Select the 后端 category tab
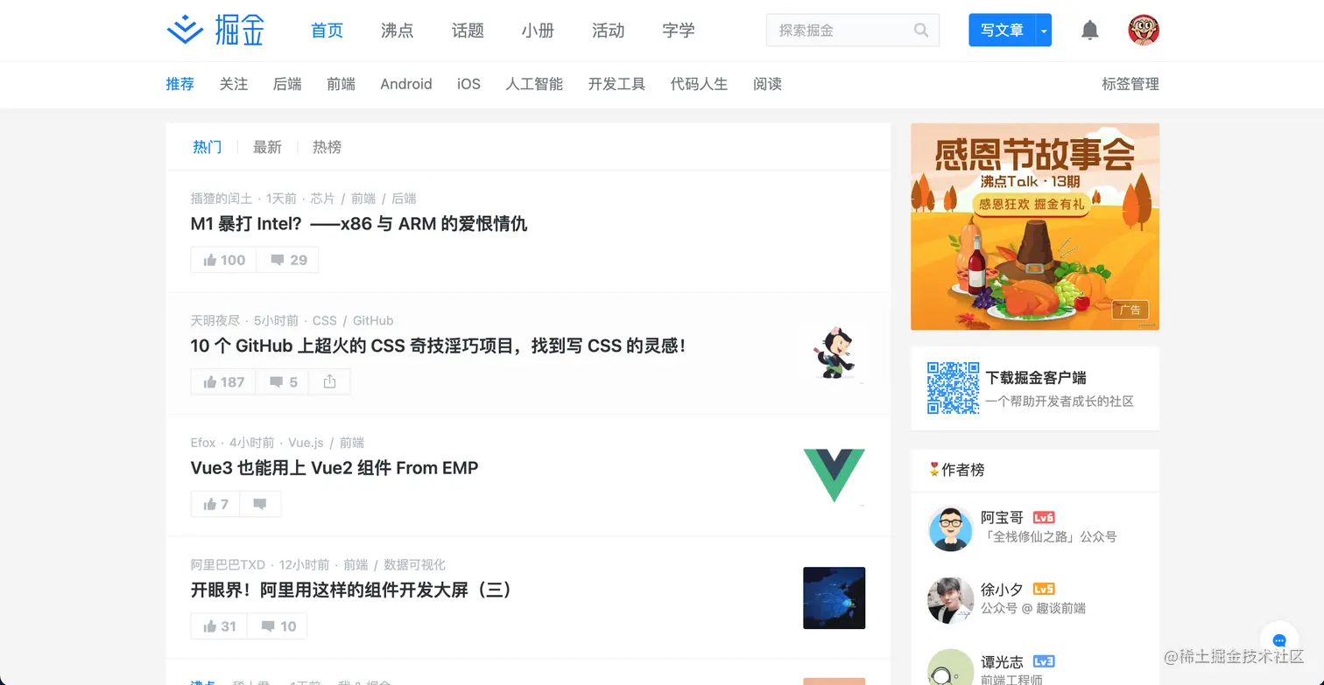Viewport: 1324px width, 685px height. pyautogui.click(x=287, y=84)
